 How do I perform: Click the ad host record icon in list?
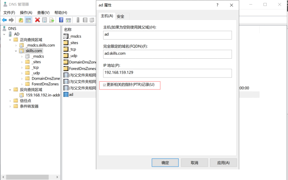click(x=65, y=95)
